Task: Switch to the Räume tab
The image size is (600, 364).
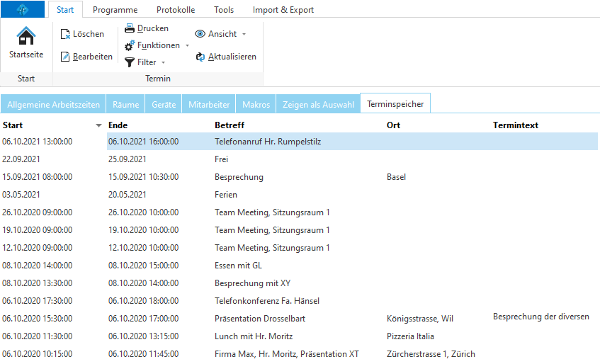Action: tap(125, 104)
